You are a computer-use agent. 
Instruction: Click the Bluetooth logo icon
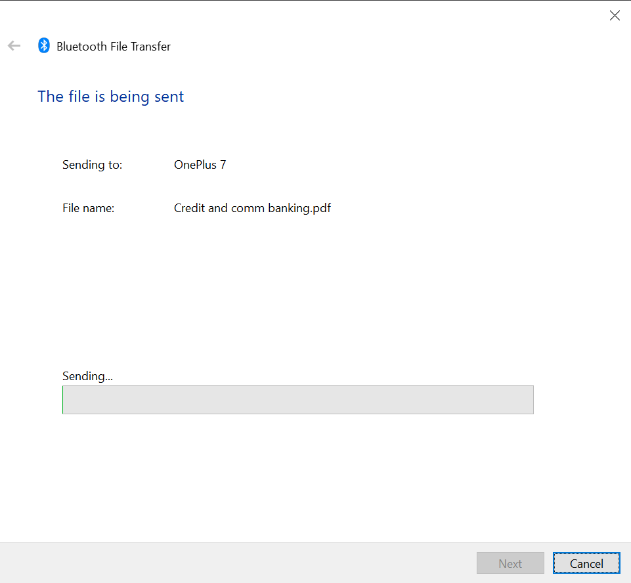[x=44, y=45]
